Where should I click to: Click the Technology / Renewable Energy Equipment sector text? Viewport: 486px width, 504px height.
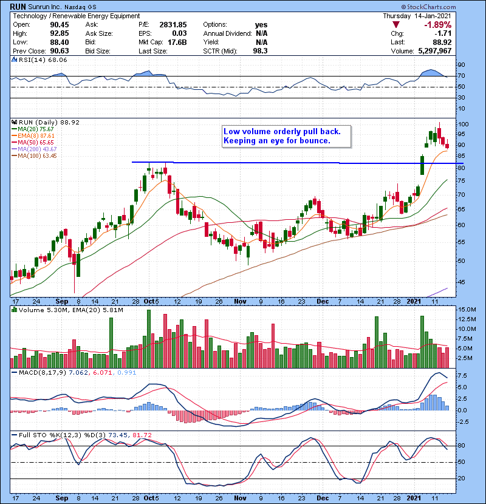click(76, 16)
